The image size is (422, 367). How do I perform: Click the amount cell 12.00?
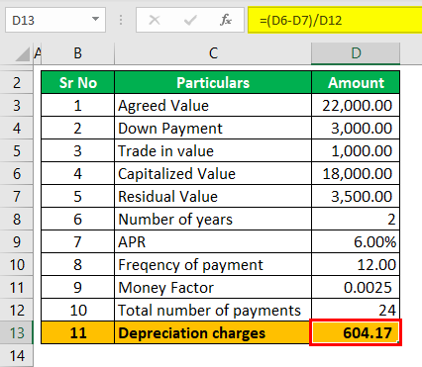(x=356, y=265)
